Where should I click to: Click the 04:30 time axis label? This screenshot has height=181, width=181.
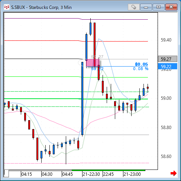[47, 174]
